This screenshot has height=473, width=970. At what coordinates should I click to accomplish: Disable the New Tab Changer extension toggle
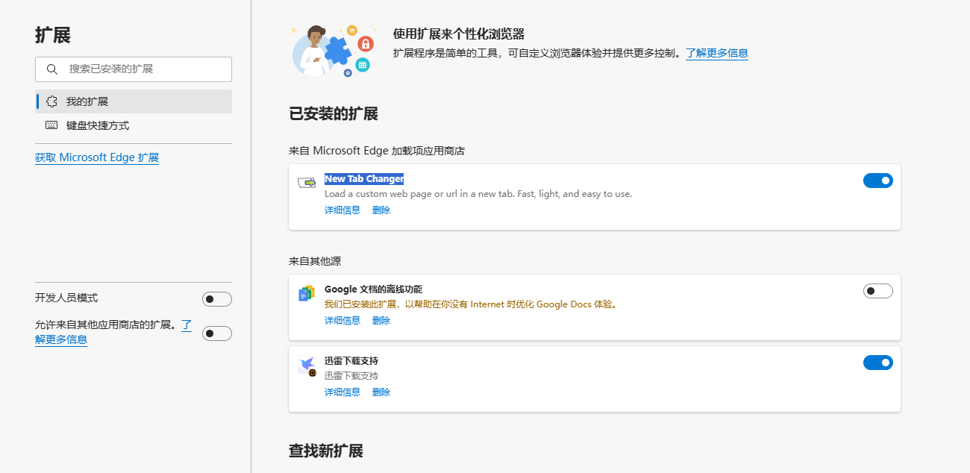click(878, 181)
